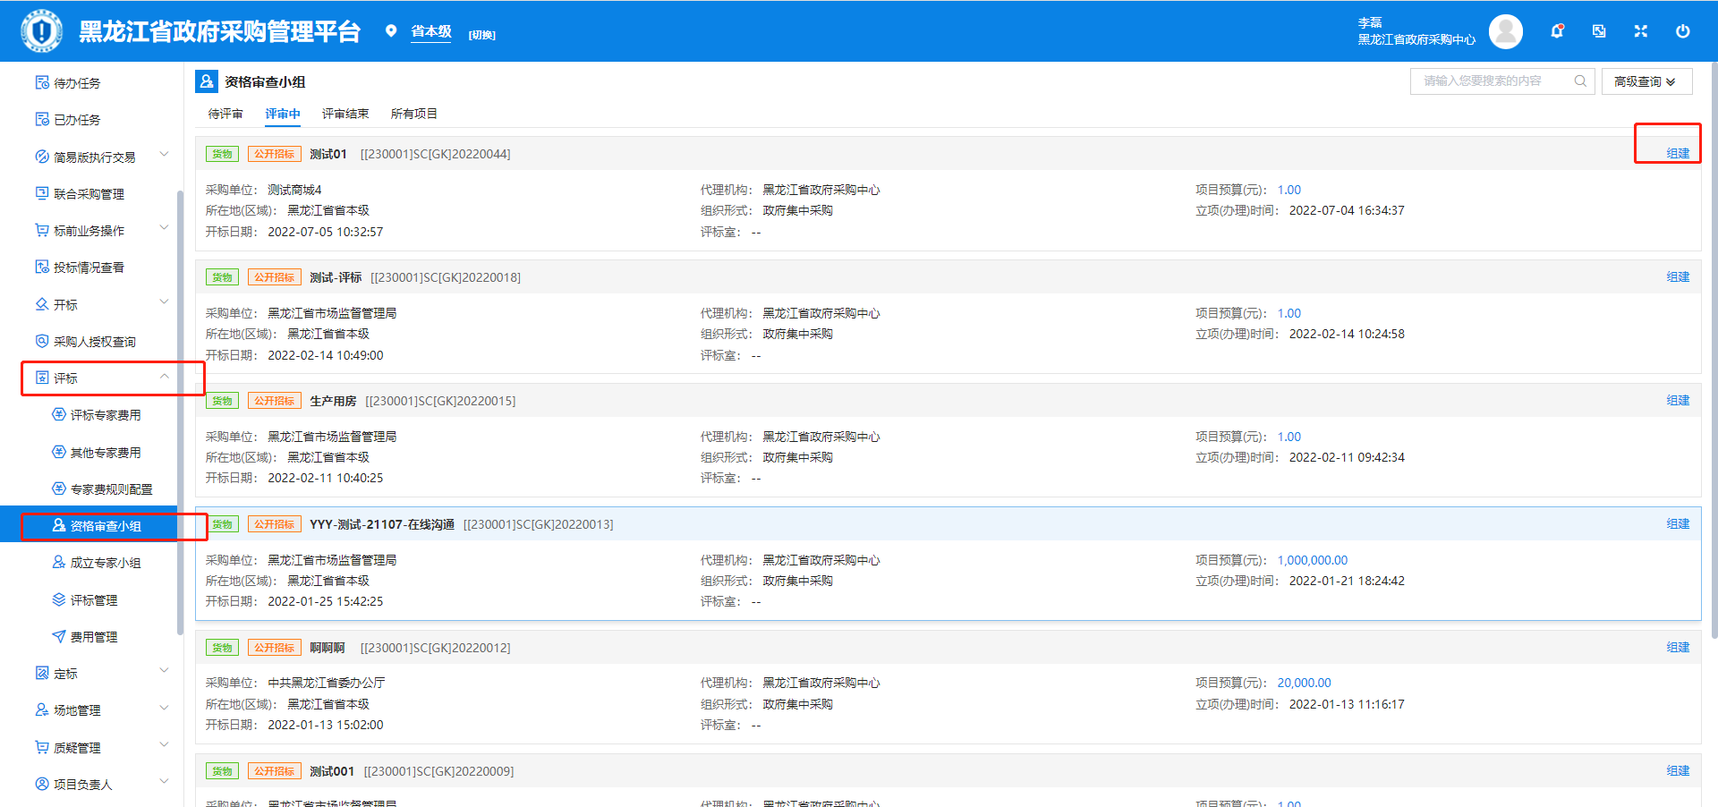Click the search magnifier icon
The image size is (1718, 807).
pos(1580,81)
